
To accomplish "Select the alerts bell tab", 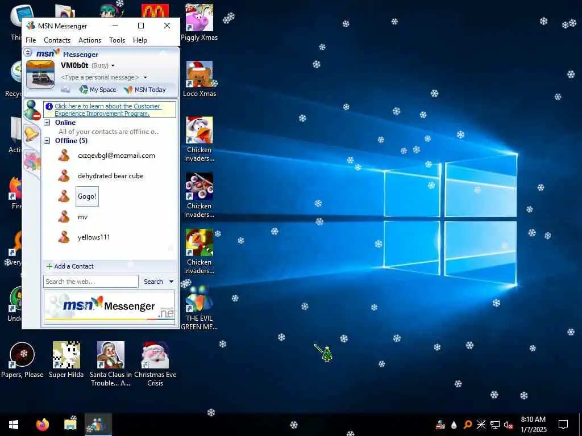I will (x=32, y=134).
